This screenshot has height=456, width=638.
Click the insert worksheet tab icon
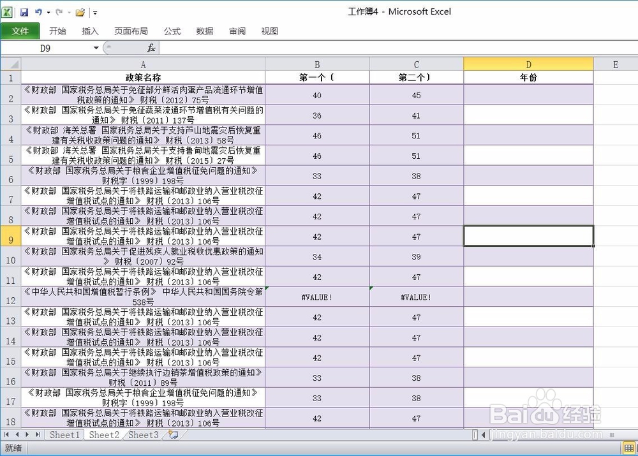click(x=173, y=434)
